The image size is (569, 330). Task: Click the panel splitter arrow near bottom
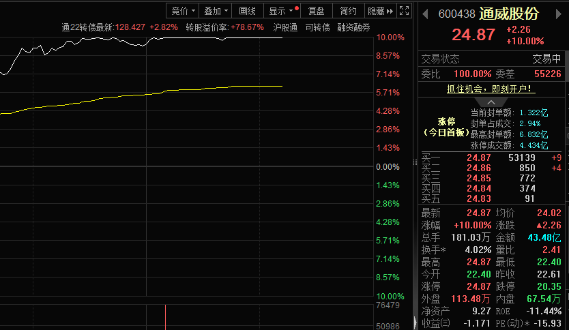pyautogui.click(x=414, y=321)
